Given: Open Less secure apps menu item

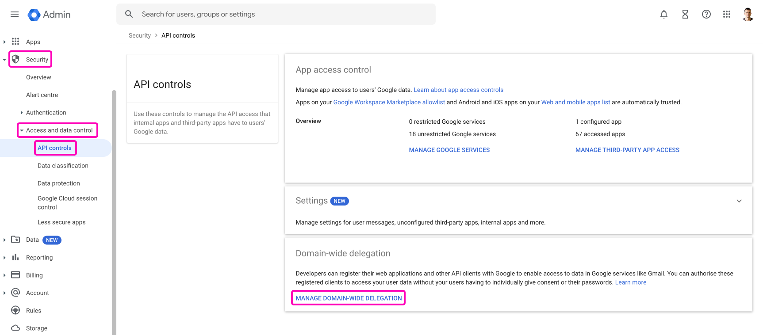Looking at the screenshot, I should point(61,222).
